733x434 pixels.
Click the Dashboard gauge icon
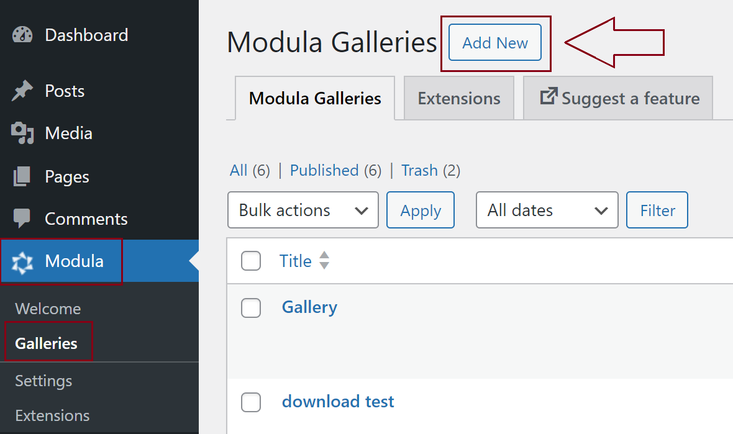[x=22, y=35]
